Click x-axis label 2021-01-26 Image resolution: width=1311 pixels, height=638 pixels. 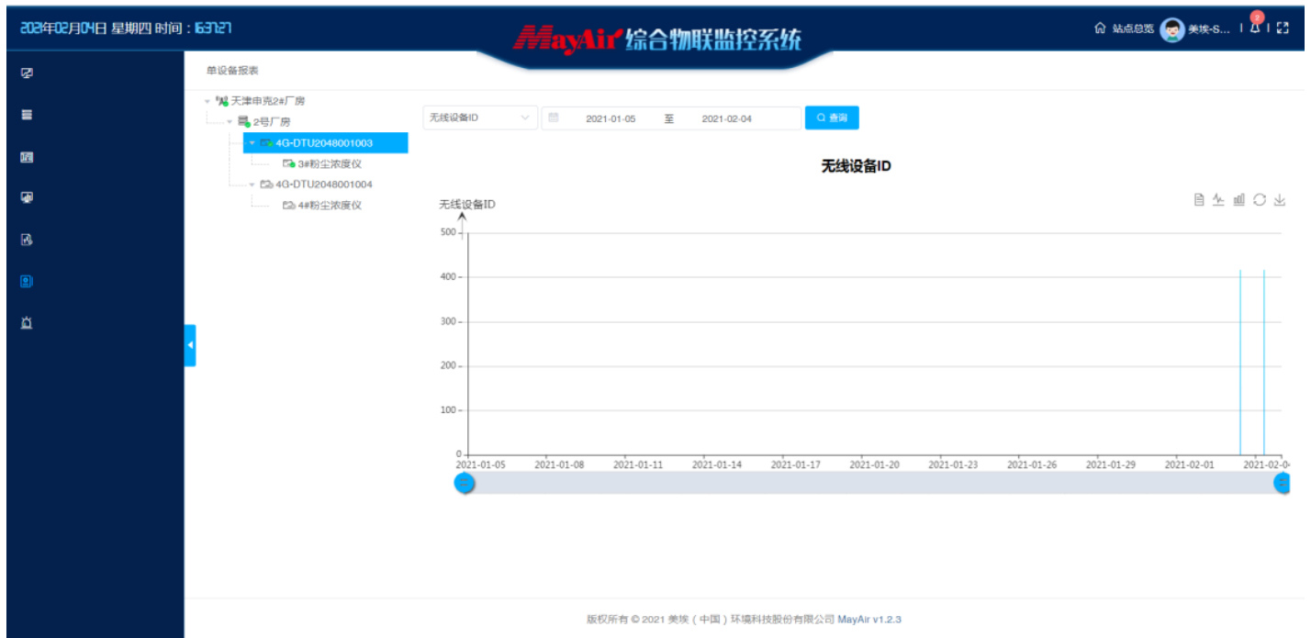(x=1032, y=465)
